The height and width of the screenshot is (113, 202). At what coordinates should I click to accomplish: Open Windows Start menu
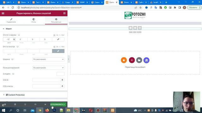click(3, 110)
